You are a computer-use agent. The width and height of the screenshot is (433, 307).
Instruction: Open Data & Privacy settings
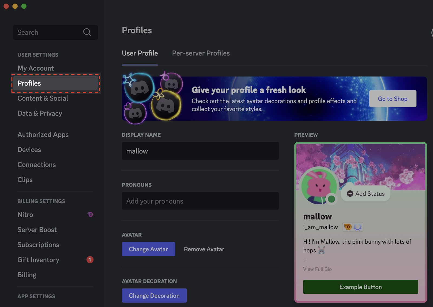[40, 113]
